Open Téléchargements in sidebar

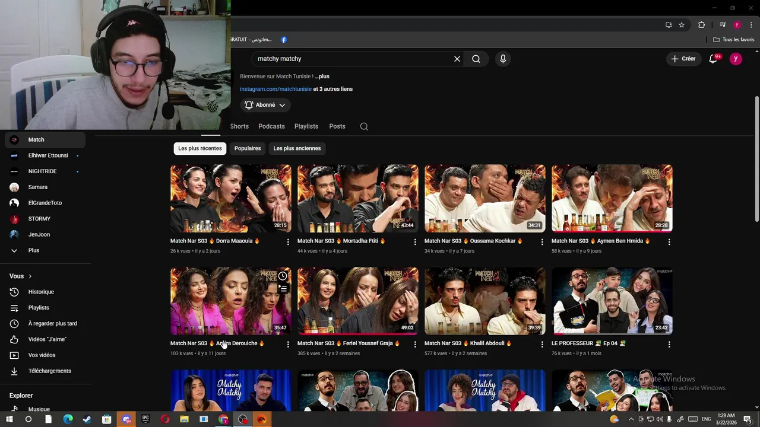[x=45, y=371]
